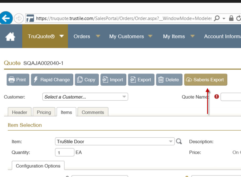Click the Quantity input field

click(x=64, y=152)
